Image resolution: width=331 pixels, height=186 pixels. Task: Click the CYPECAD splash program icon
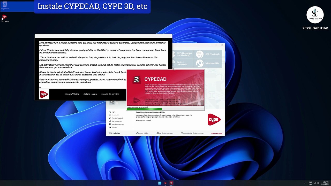pos(137,79)
